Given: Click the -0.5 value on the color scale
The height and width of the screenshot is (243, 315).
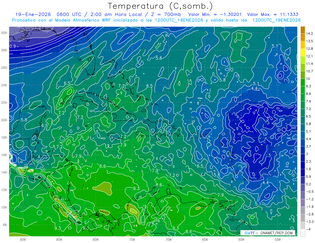Looking at the screenshot, I should point(309,191).
